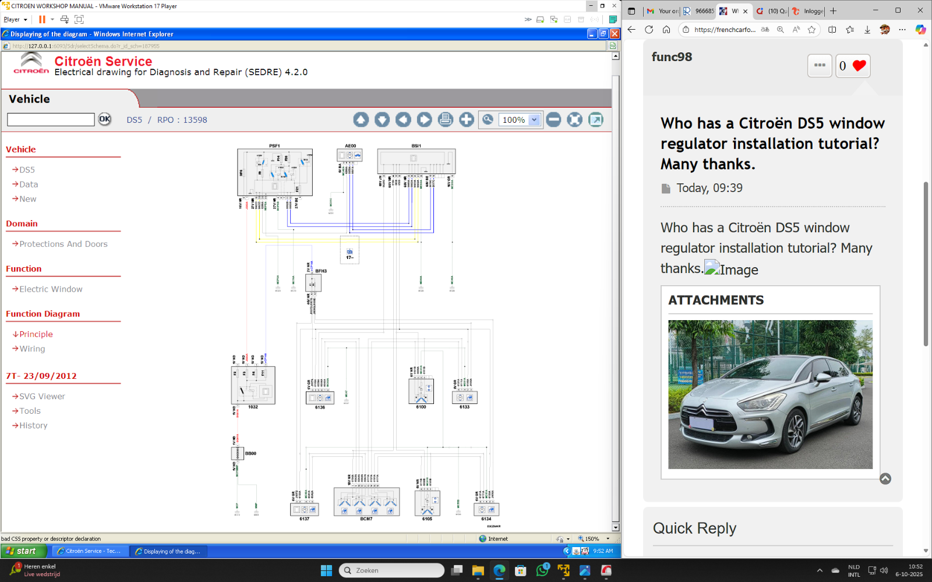Viewport: 932px width, 582px height.
Task: Switch to Citroën Service taskbar window
Action: [x=90, y=551]
